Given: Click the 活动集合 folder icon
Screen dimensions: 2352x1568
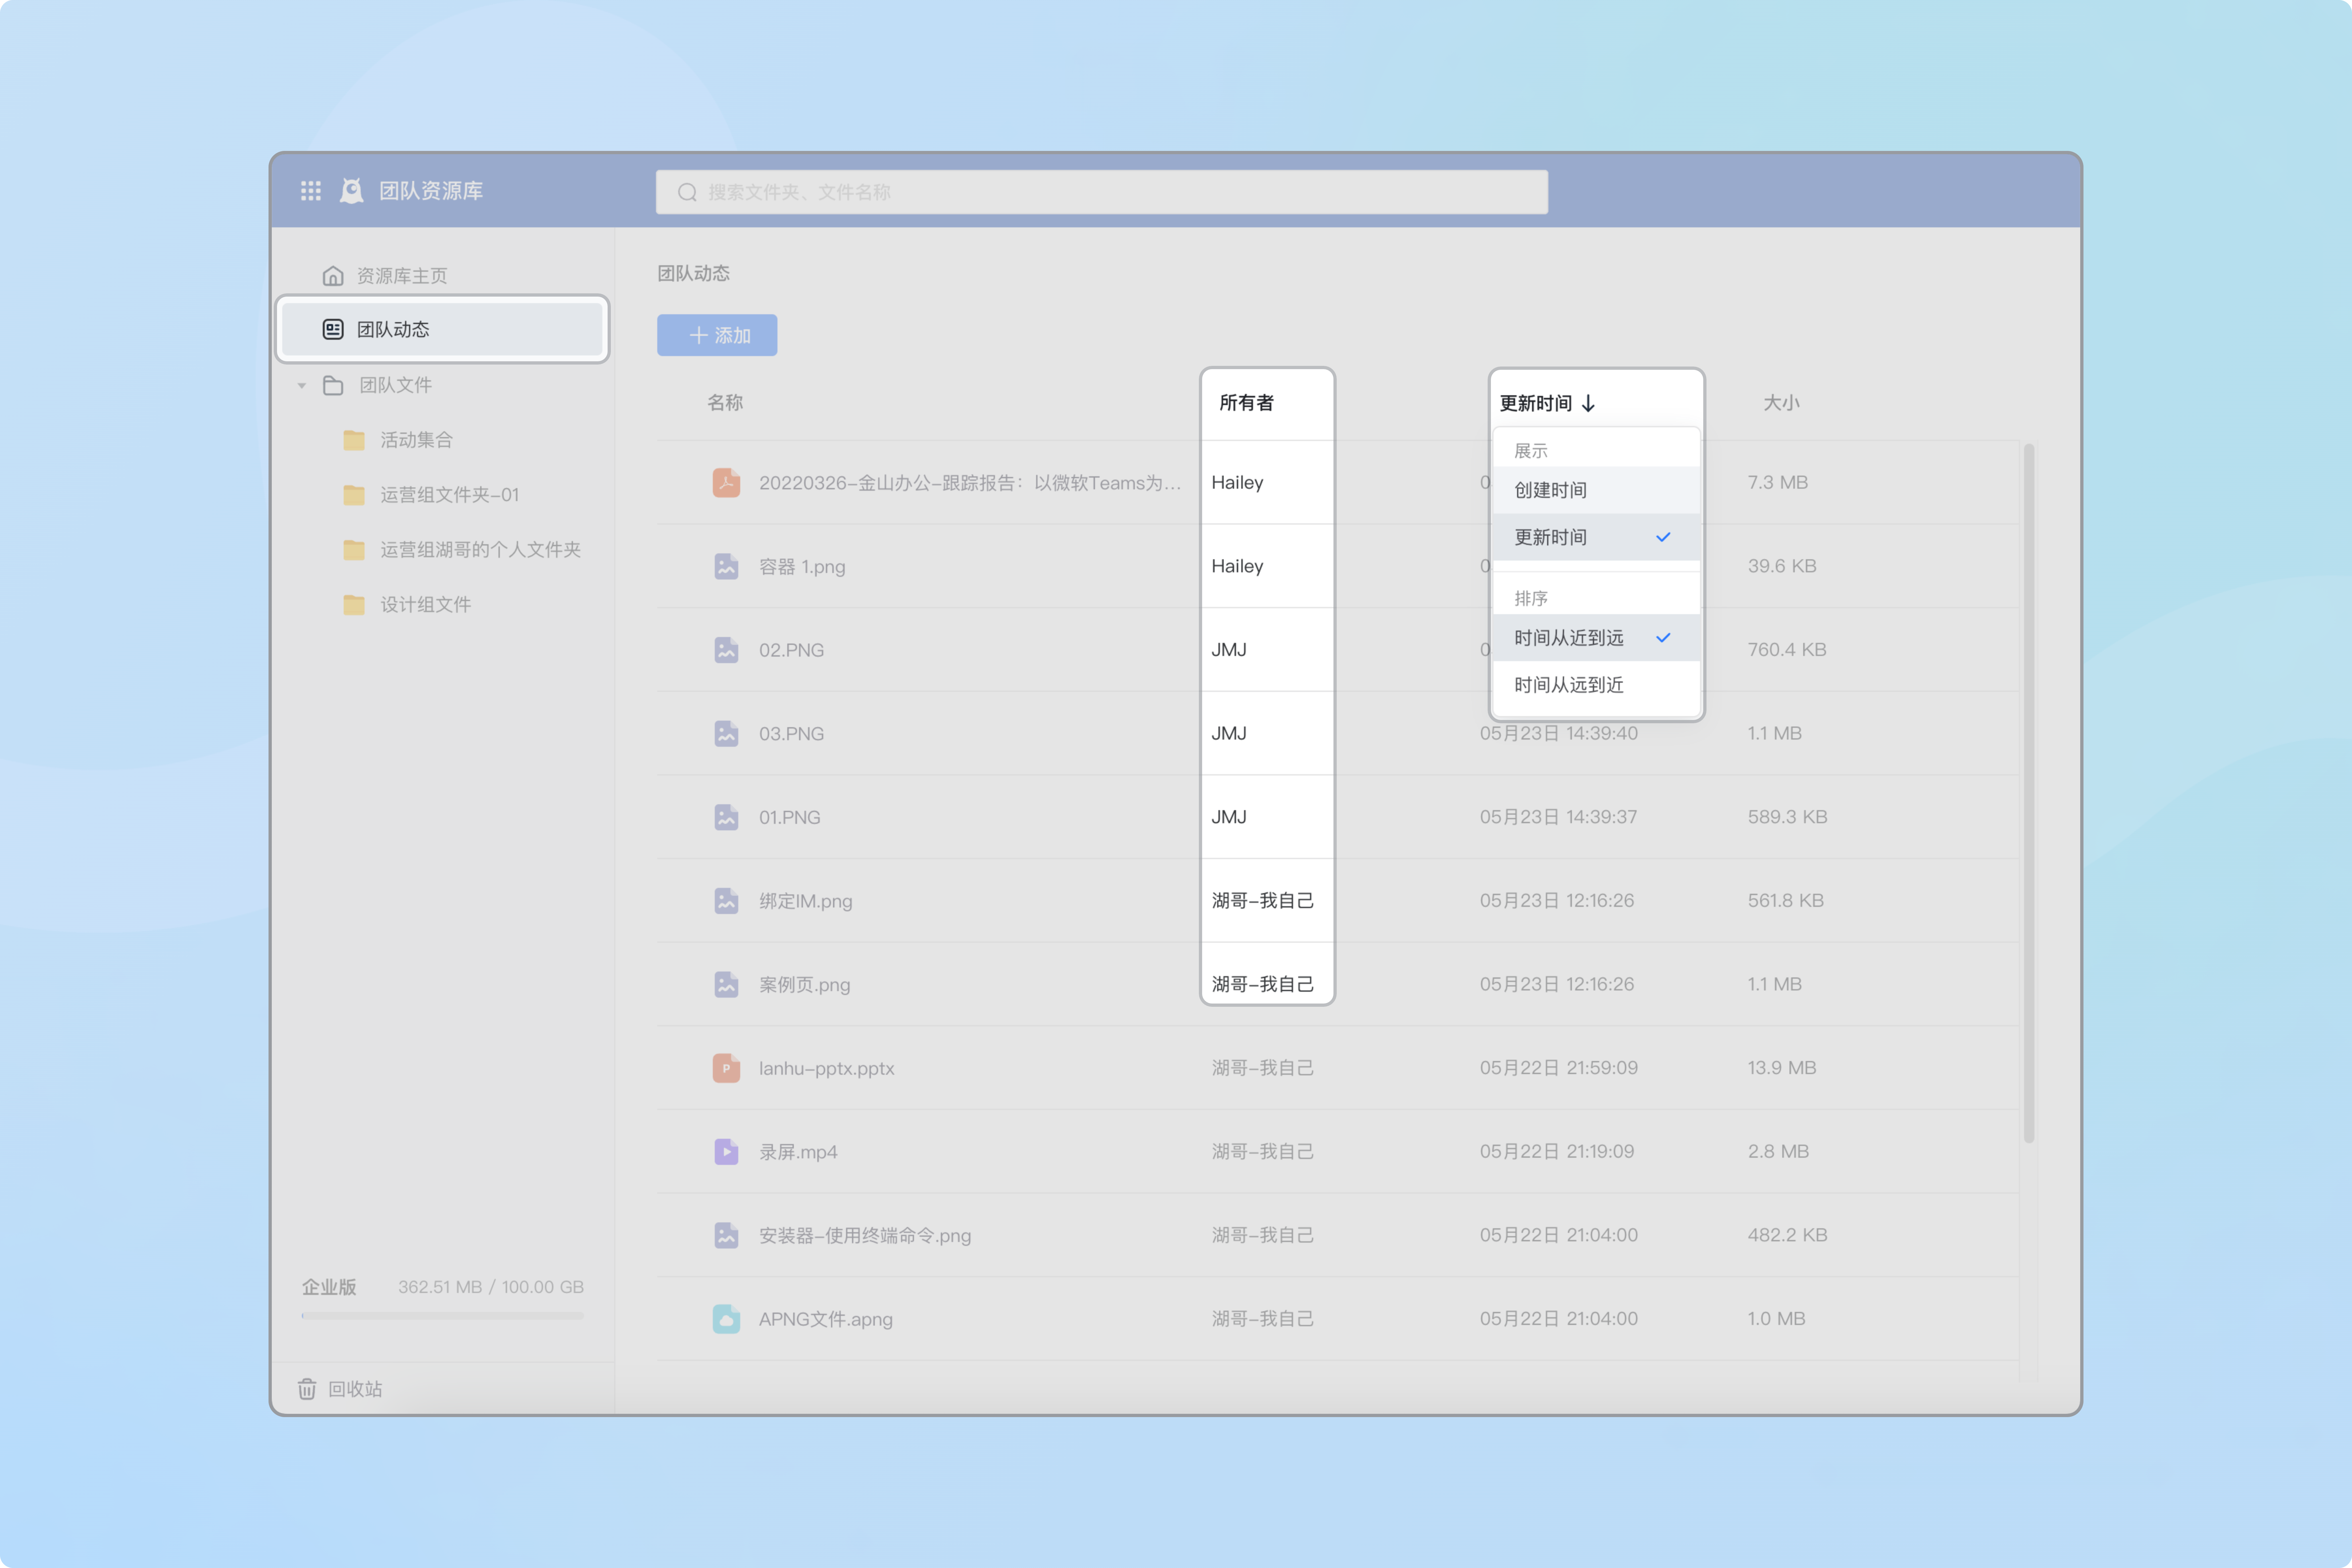Looking at the screenshot, I should (354, 440).
